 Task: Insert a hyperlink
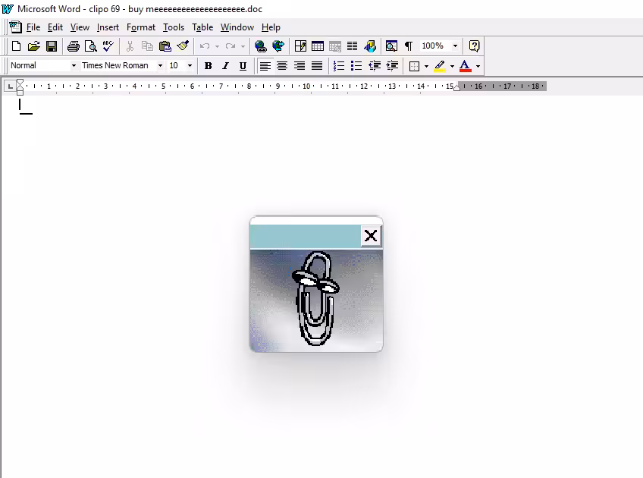click(x=260, y=46)
